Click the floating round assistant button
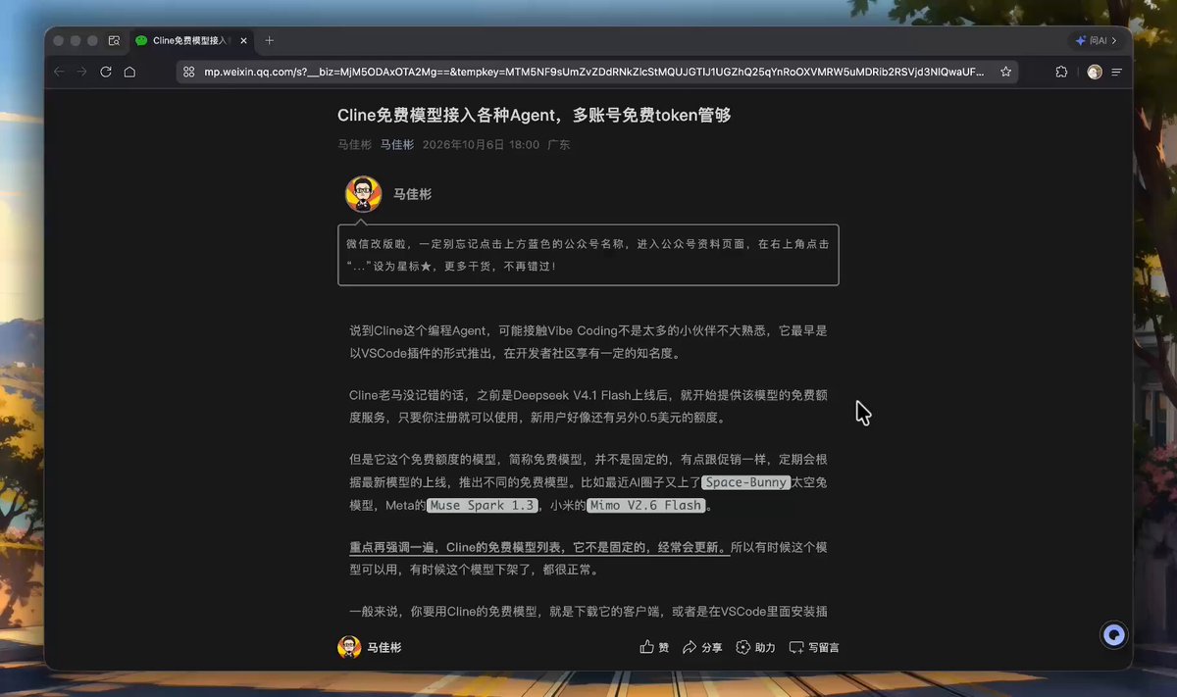1177x697 pixels. 1113,634
